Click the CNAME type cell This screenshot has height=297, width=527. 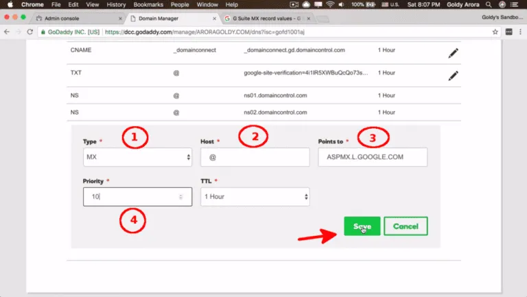pos(81,50)
